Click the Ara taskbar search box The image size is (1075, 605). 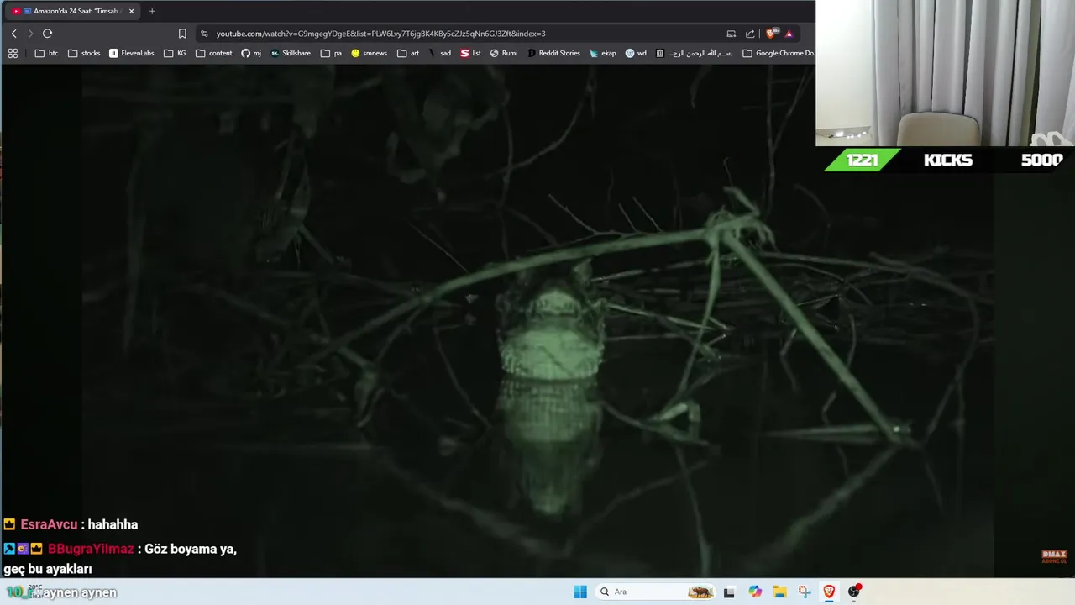655,592
